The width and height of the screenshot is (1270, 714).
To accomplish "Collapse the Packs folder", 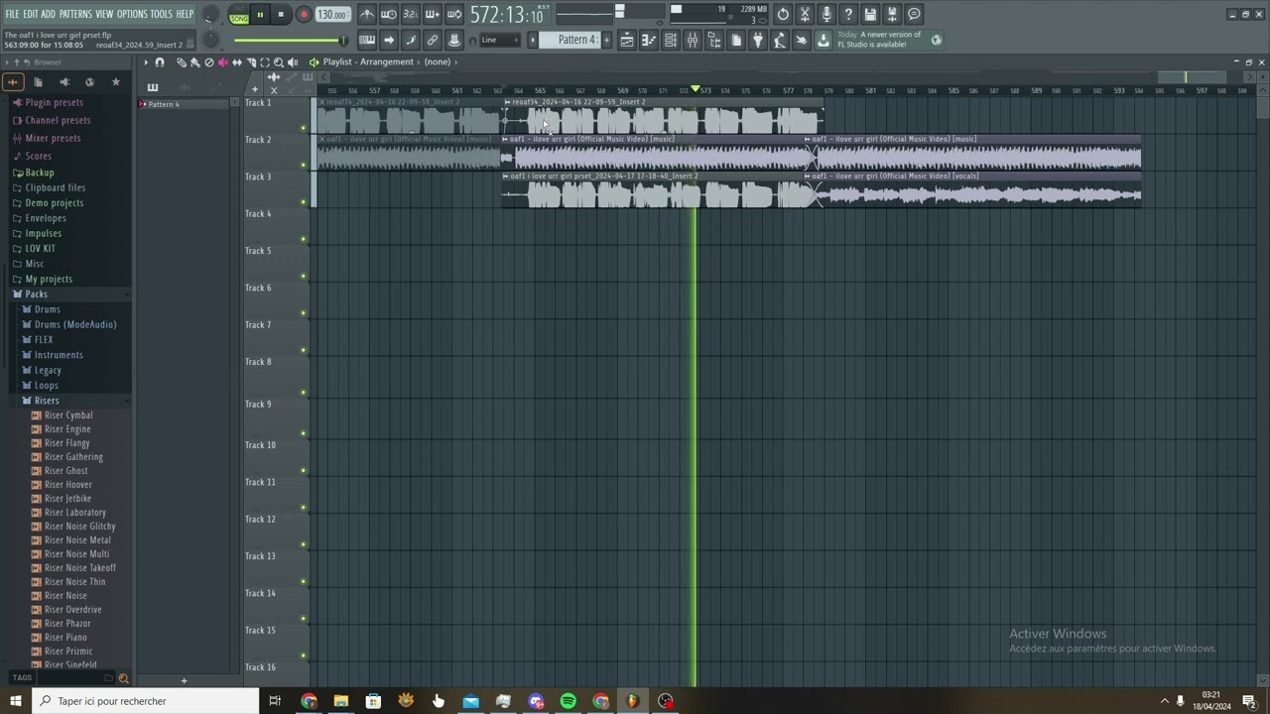I will pyautogui.click(x=37, y=294).
